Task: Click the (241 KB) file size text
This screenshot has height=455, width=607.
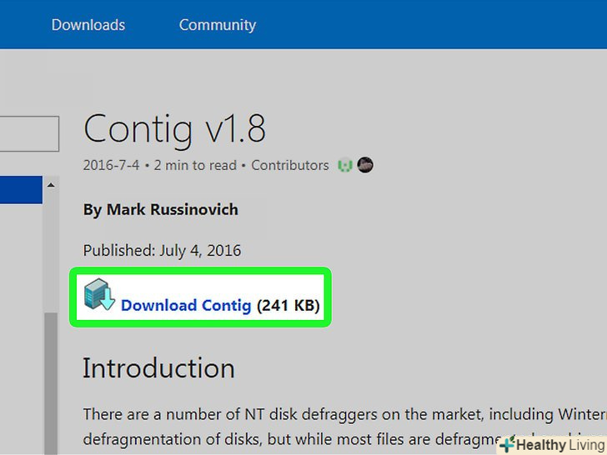Action: point(288,306)
